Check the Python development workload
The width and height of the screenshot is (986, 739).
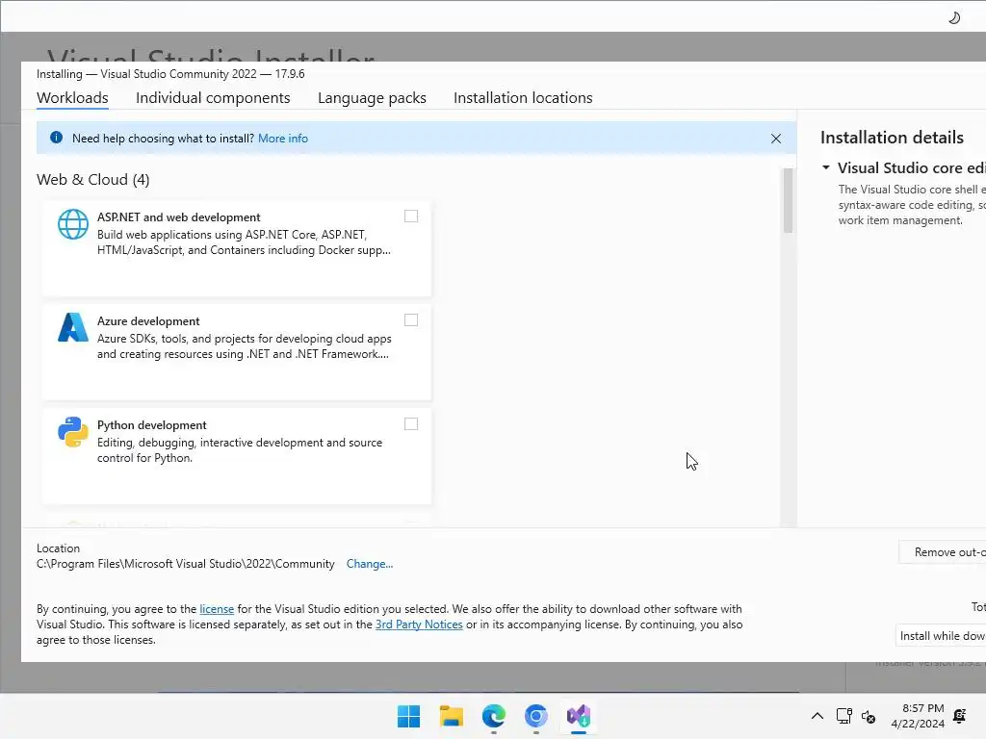(410, 424)
